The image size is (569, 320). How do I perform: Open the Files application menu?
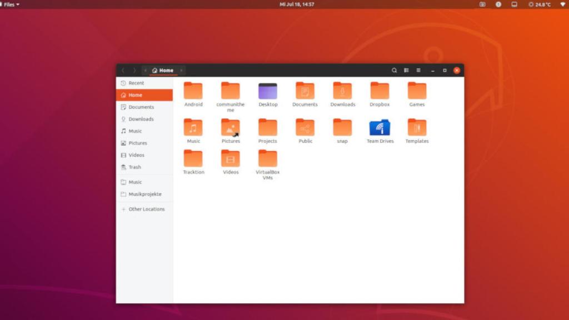click(9, 4)
